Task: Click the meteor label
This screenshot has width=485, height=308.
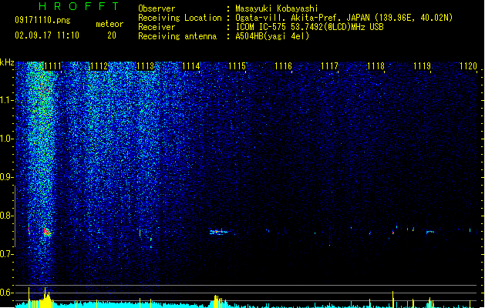Action: [109, 24]
